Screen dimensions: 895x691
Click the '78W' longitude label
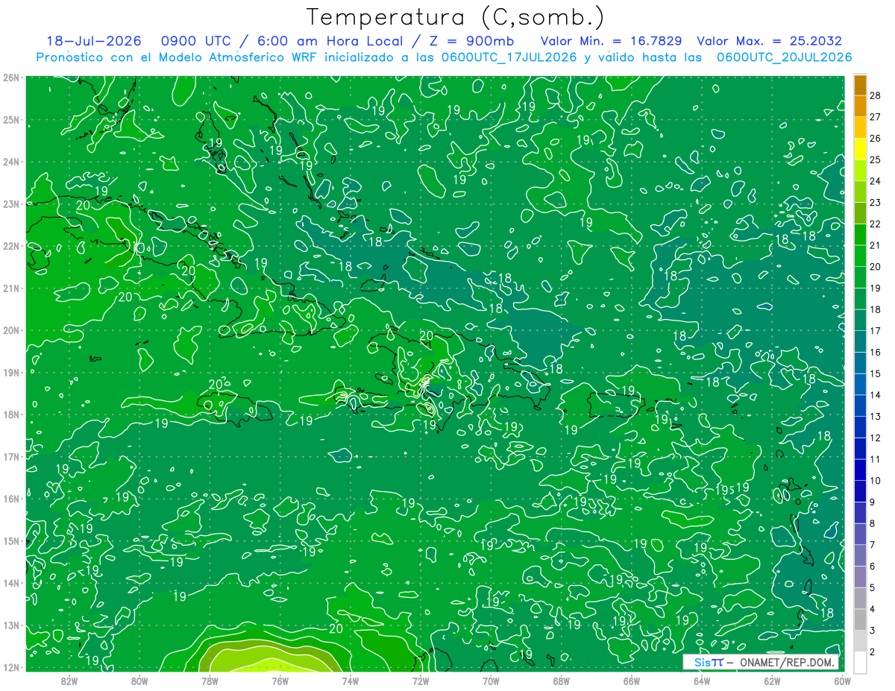click(210, 681)
